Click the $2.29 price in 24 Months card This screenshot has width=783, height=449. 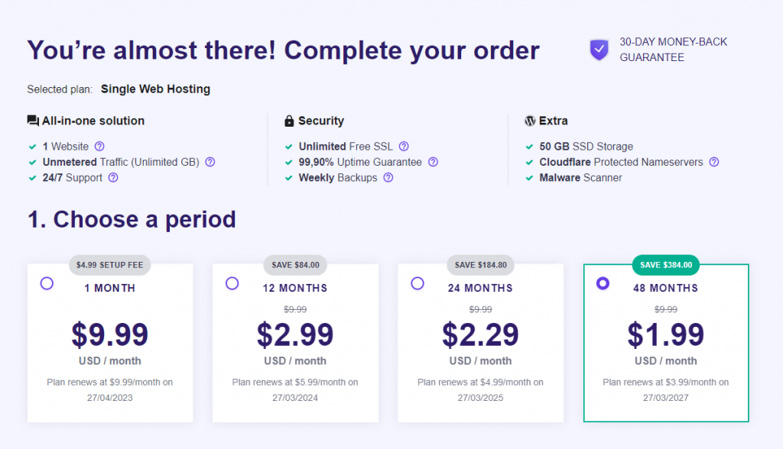tap(480, 334)
